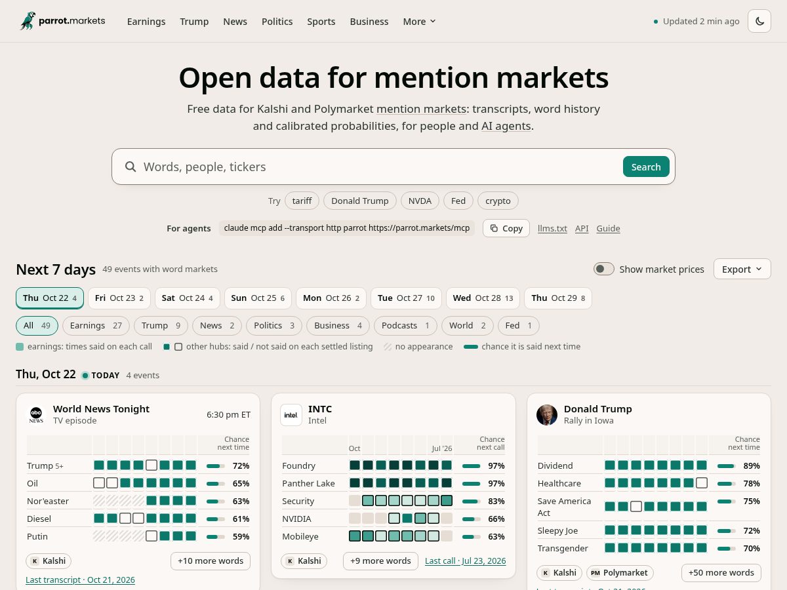The image size is (787, 590).
Task: Select Thu Oct 22 day tab
Action: (x=50, y=298)
